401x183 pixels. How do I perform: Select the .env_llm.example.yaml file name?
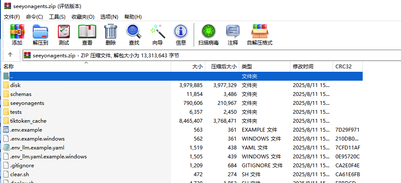tap(37, 147)
